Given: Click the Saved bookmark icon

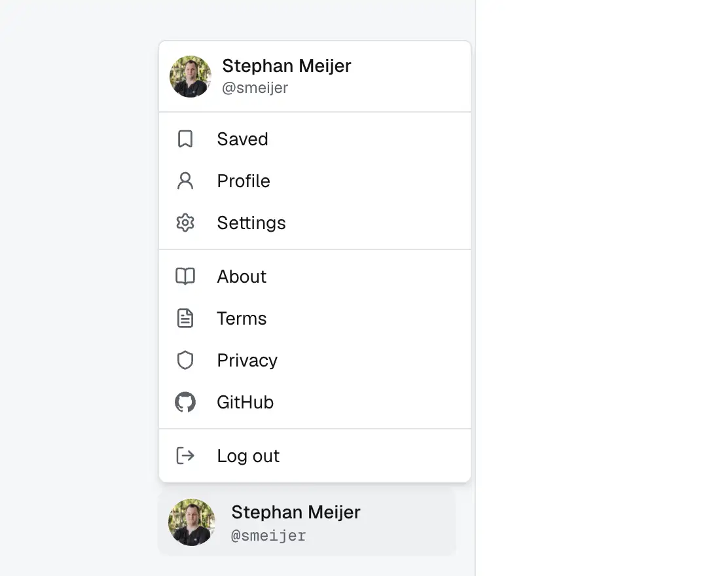Looking at the screenshot, I should coord(185,139).
